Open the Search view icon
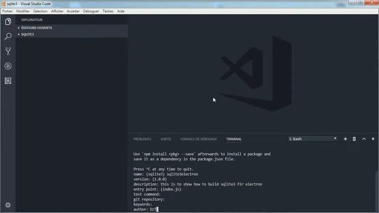This screenshot has width=379, height=213. (x=8, y=36)
